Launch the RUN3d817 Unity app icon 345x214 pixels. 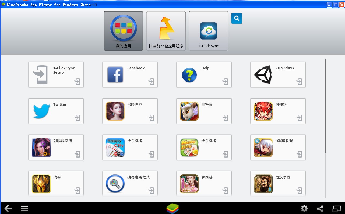(x=263, y=75)
